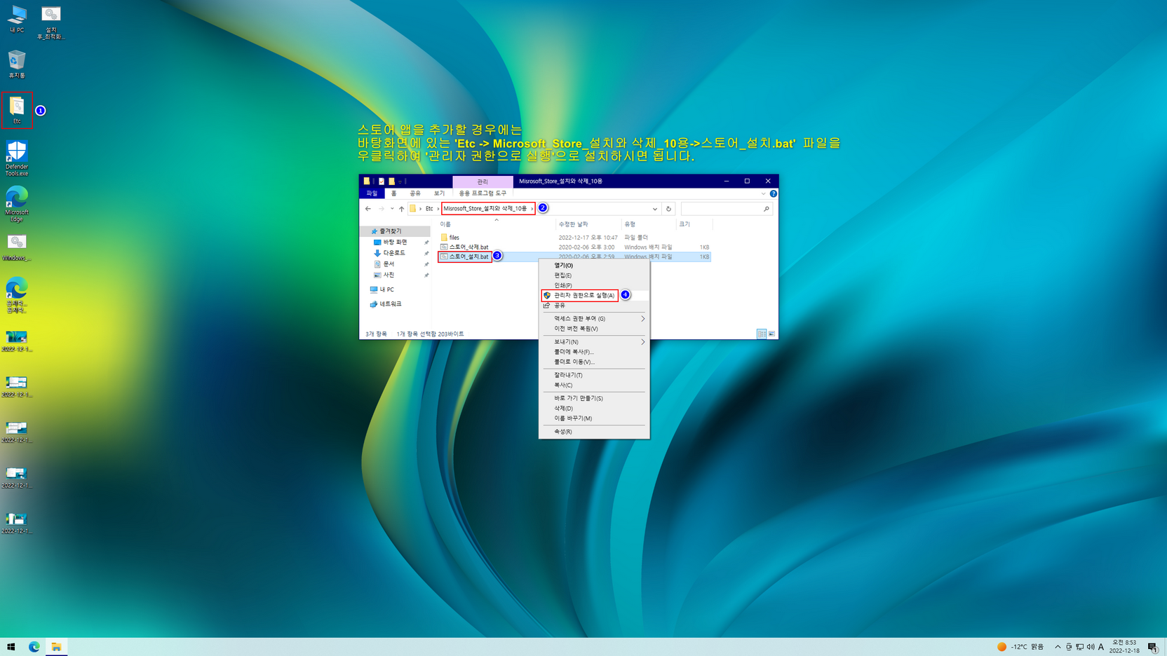Screen dimensions: 1167x656
Task: Open the volume control in the system tray
Action: tap(1091, 647)
